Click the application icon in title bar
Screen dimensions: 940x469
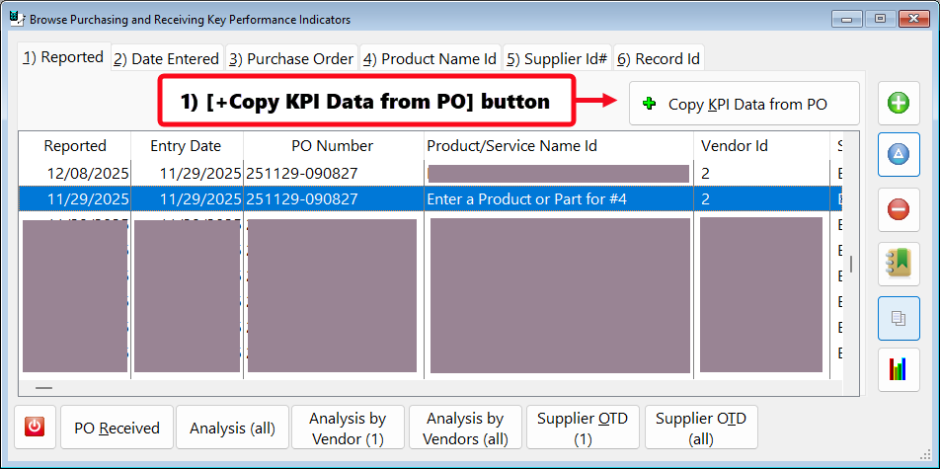[x=15, y=19]
